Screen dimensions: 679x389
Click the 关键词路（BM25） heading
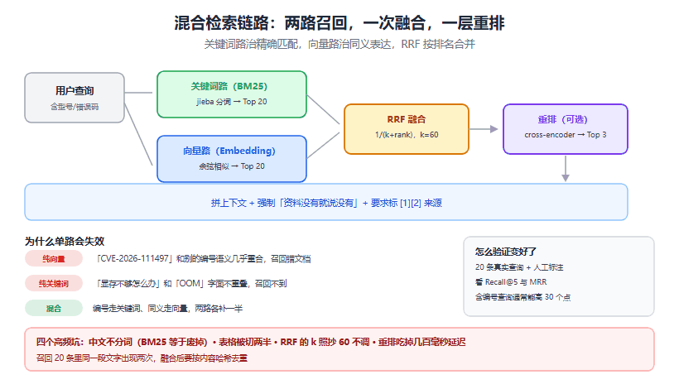[229, 86]
